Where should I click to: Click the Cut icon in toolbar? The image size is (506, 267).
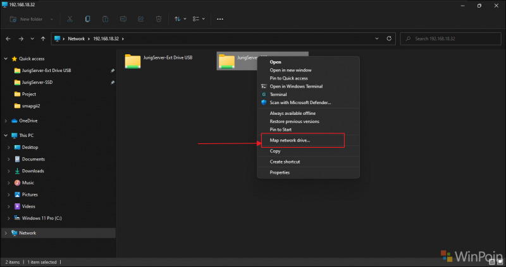pos(70,19)
